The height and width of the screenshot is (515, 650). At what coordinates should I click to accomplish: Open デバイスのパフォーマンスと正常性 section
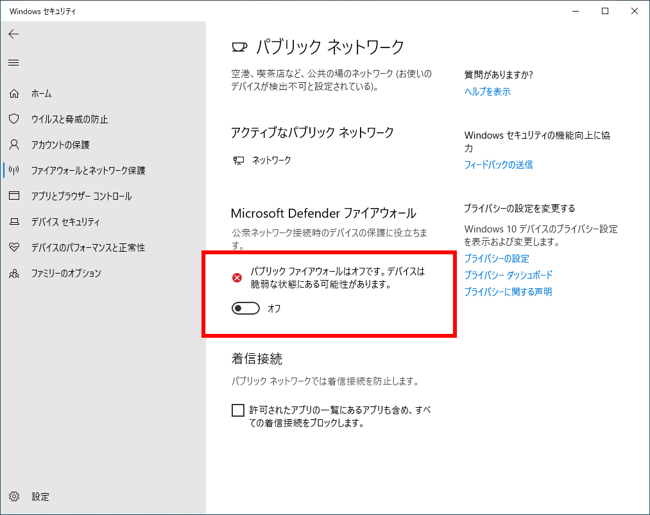click(x=89, y=248)
